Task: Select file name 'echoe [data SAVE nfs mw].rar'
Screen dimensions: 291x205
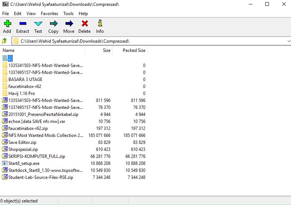Action: 37,121
